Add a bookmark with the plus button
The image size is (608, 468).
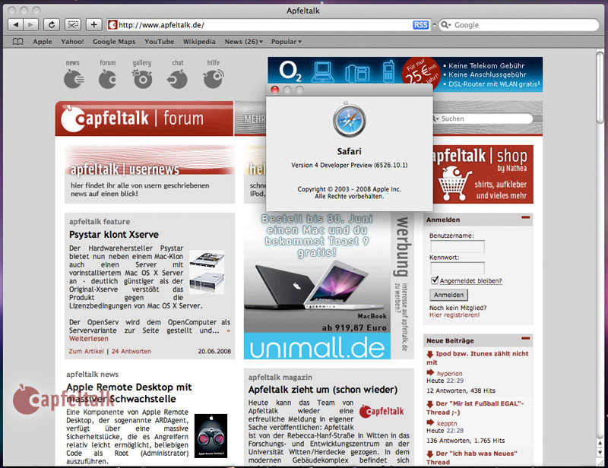point(93,25)
